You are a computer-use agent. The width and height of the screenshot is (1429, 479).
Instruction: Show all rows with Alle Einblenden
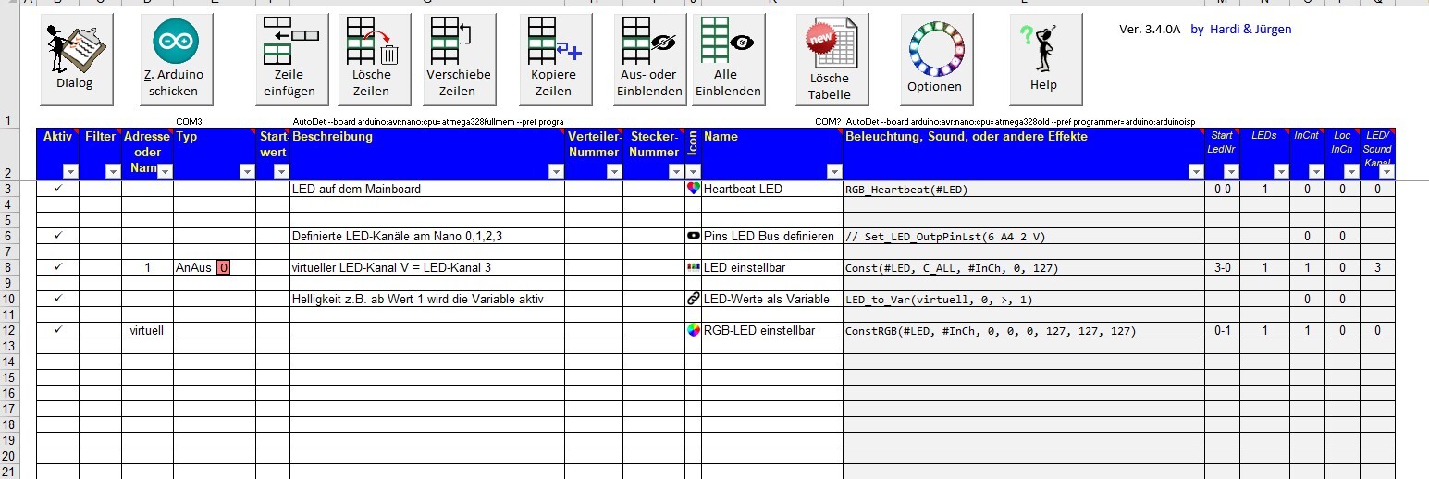(728, 59)
